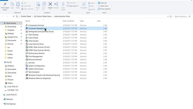Select the Print Management icon
This screenshot has height=109, width=193.
coord(27,56)
